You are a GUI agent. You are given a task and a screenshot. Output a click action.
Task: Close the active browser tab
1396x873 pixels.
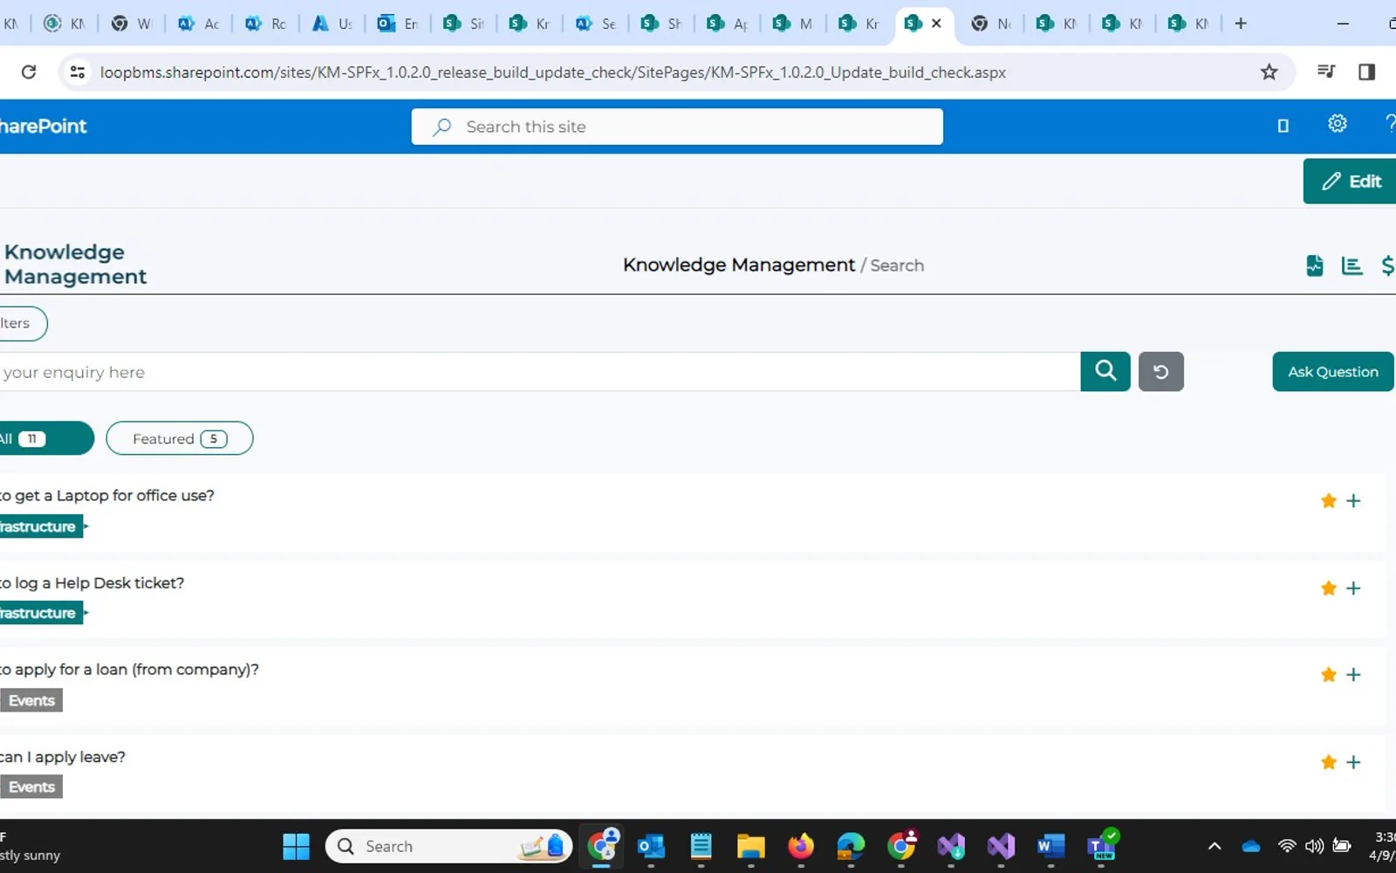pos(936,24)
